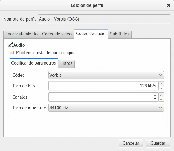
Task: Open the Subtítulos tab
Action: [x=119, y=34]
